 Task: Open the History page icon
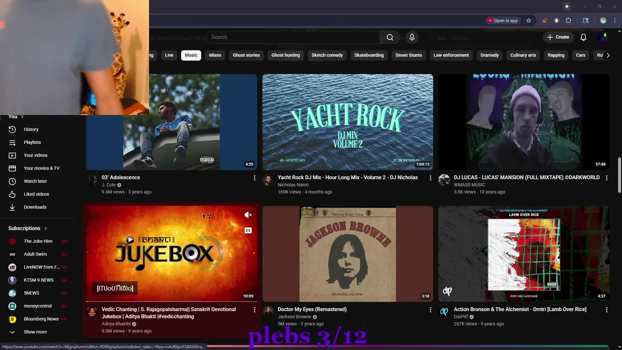pyautogui.click(x=13, y=129)
